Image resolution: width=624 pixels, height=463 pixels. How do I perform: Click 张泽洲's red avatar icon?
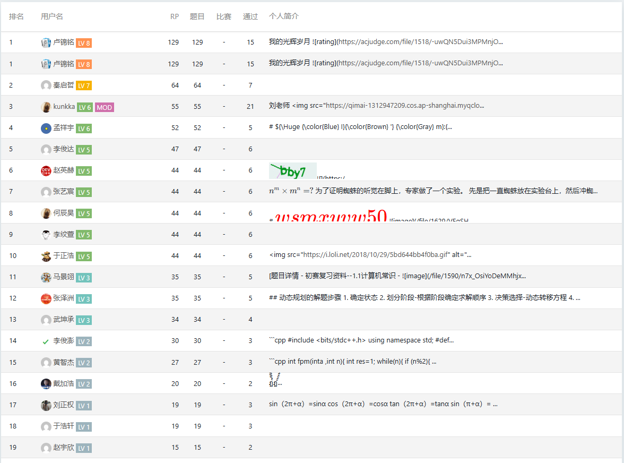(x=46, y=298)
